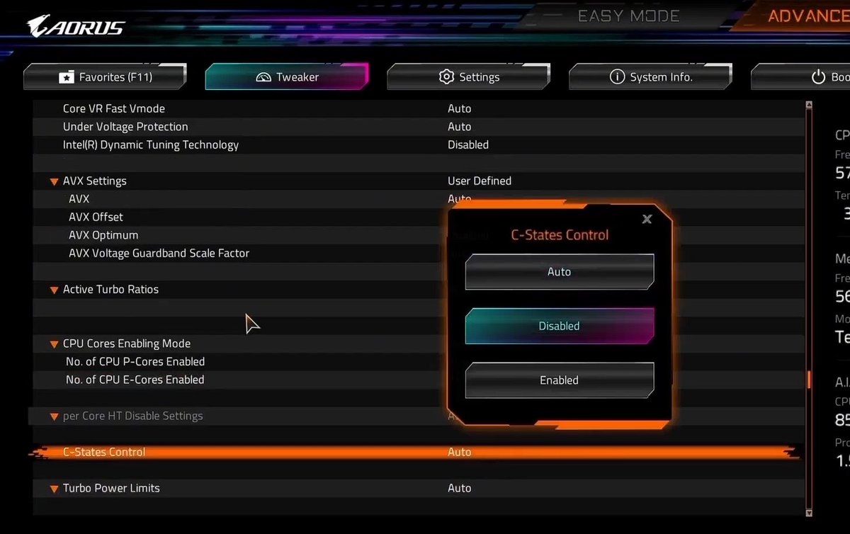Select the Core VR Fast Vmode row label
This screenshot has height=534, width=850.
pyautogui.click(x=114, y=108)
